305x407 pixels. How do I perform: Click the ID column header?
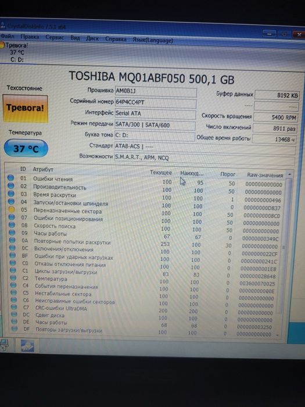(x=23, y=169)
